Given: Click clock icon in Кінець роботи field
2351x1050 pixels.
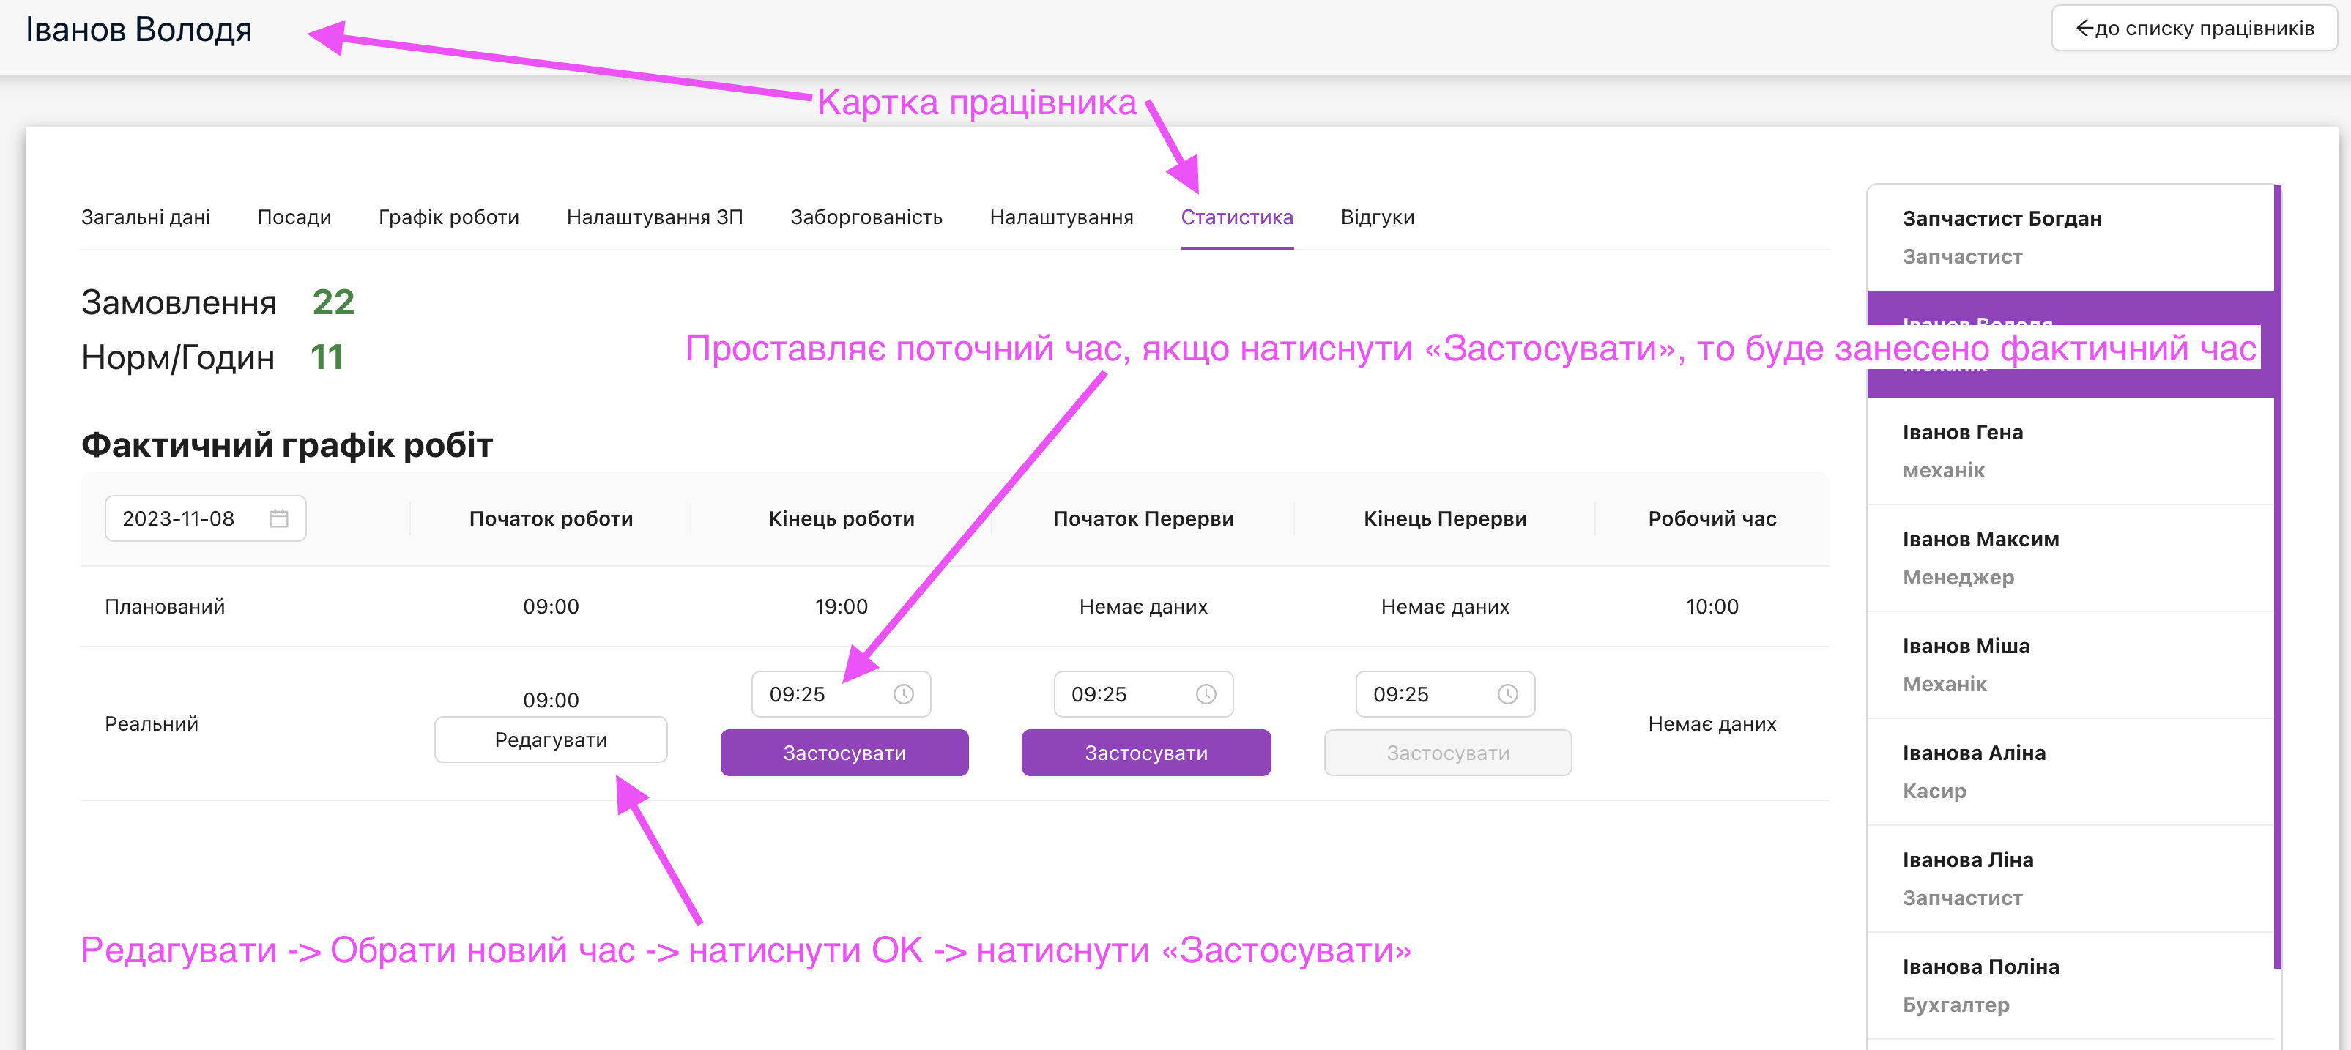Looking at the screenshot, I should point(902,694).
